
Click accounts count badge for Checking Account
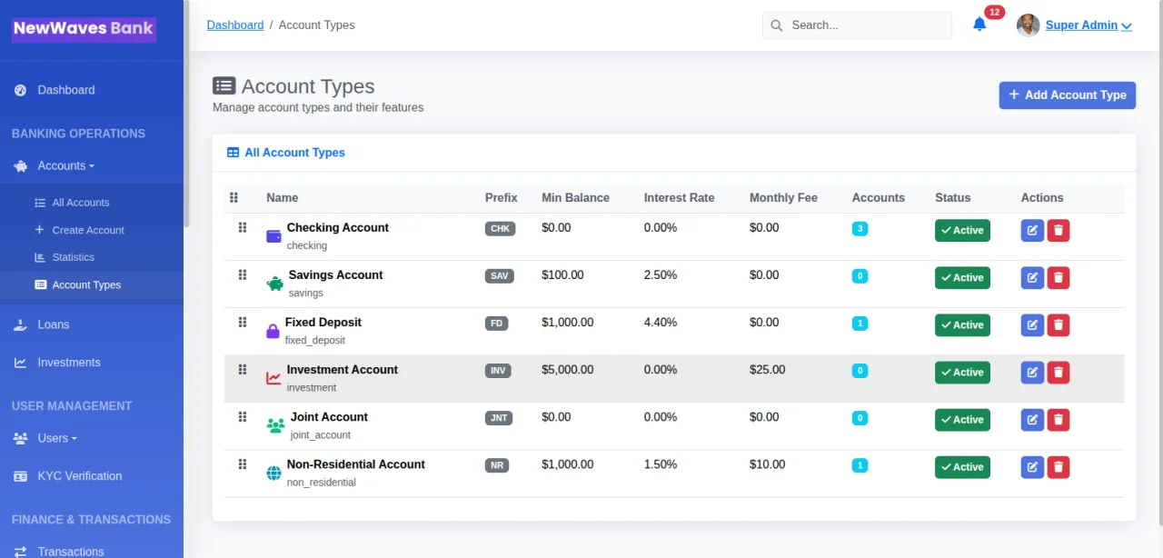tap(860, 228)
